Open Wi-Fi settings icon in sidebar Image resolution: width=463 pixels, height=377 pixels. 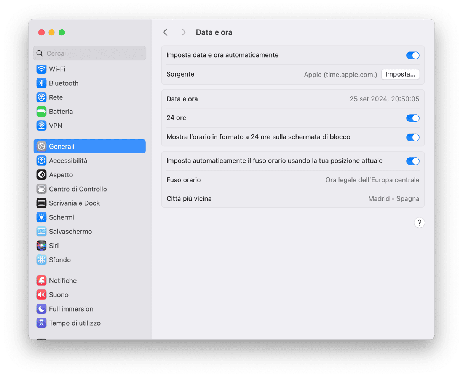[42, 69]
